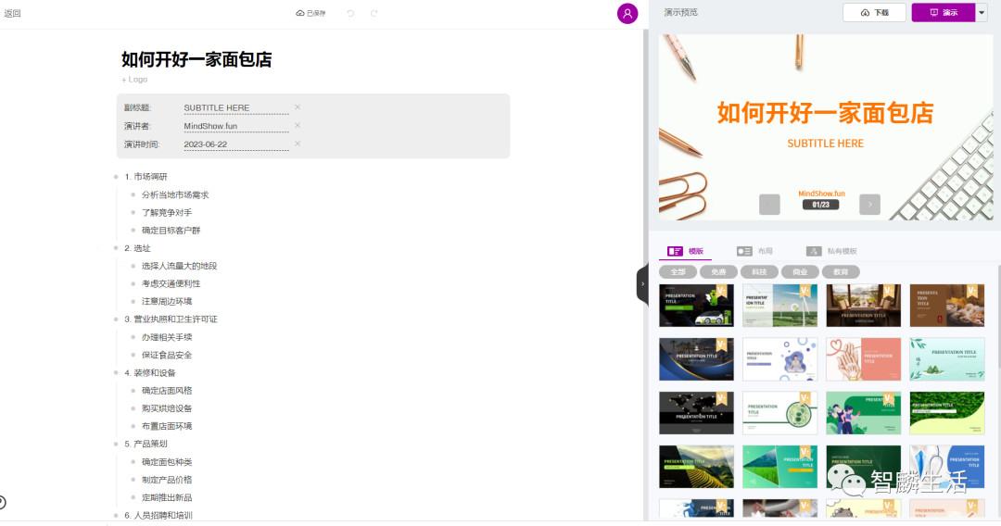The height and width of the screenshot is (526, 1001).
Task: Select the doctor stethoscope blue template
Action: (x=946, y=467)
